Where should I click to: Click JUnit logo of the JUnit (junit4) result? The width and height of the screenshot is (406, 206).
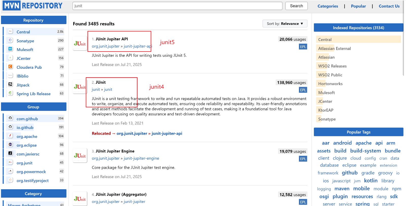coord(80,87)
